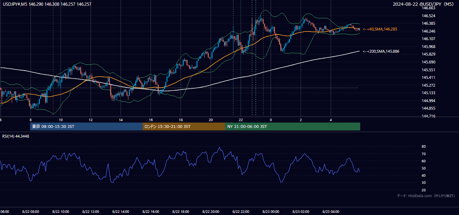Click the 146.385 price axis label
459x215 pixels.
[428, 24]
